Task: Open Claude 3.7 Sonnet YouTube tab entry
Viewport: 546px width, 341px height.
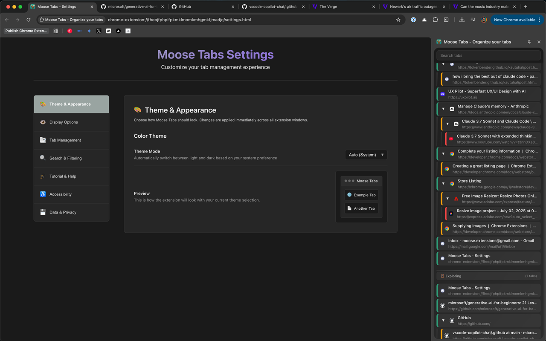Action: point(493,139)
